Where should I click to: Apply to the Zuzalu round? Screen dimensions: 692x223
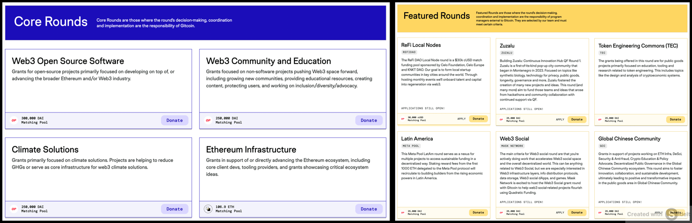pos(560,120)
